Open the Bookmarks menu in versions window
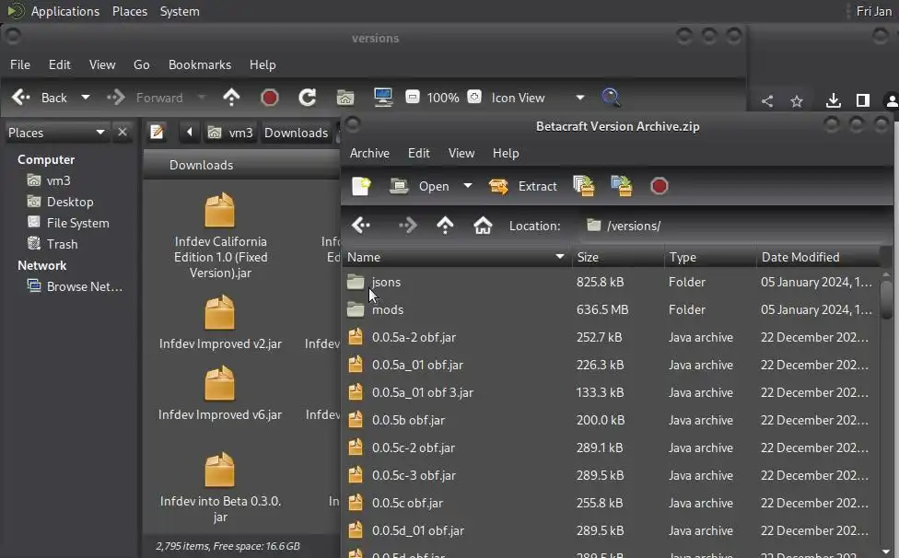This screenshot has width=899, height=558. pos(200,64)
